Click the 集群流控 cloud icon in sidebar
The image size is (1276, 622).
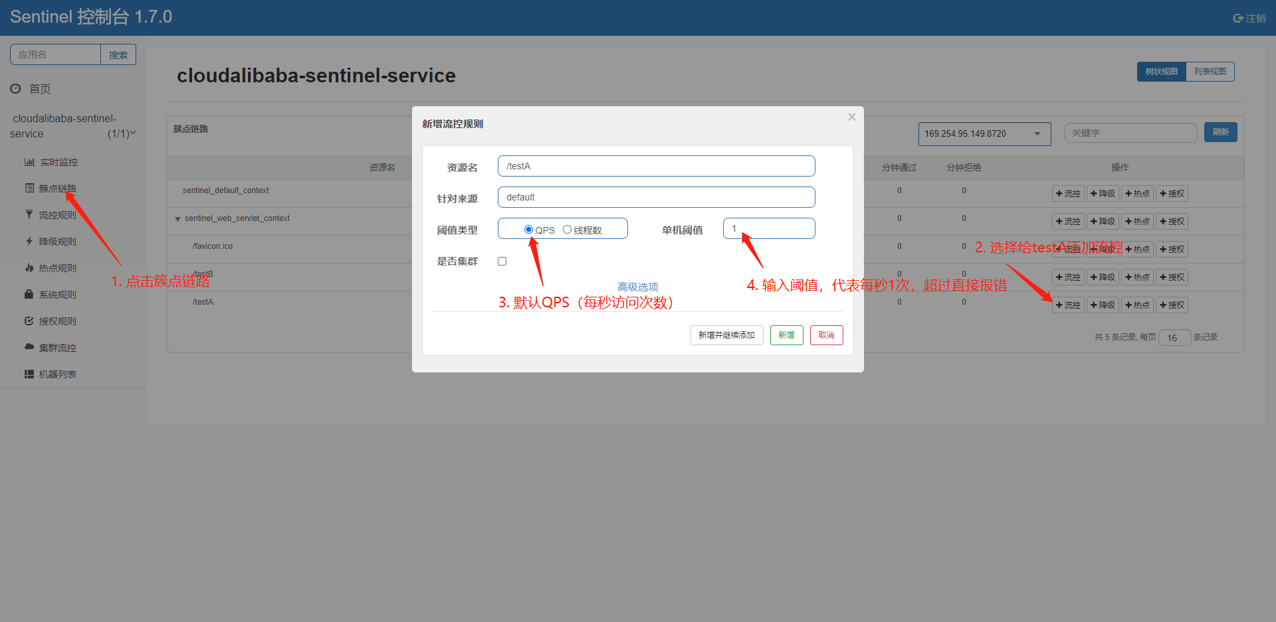29,347
